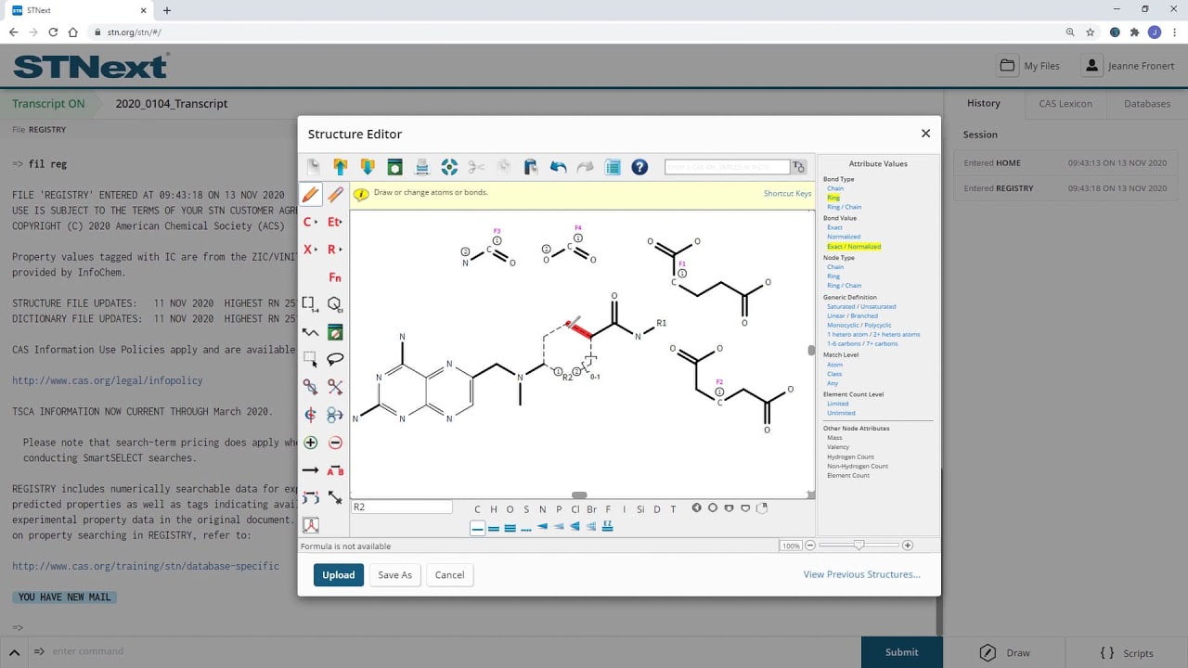Set Bond Type to Chain
1188x668 pixels.
tap(835, 188)
